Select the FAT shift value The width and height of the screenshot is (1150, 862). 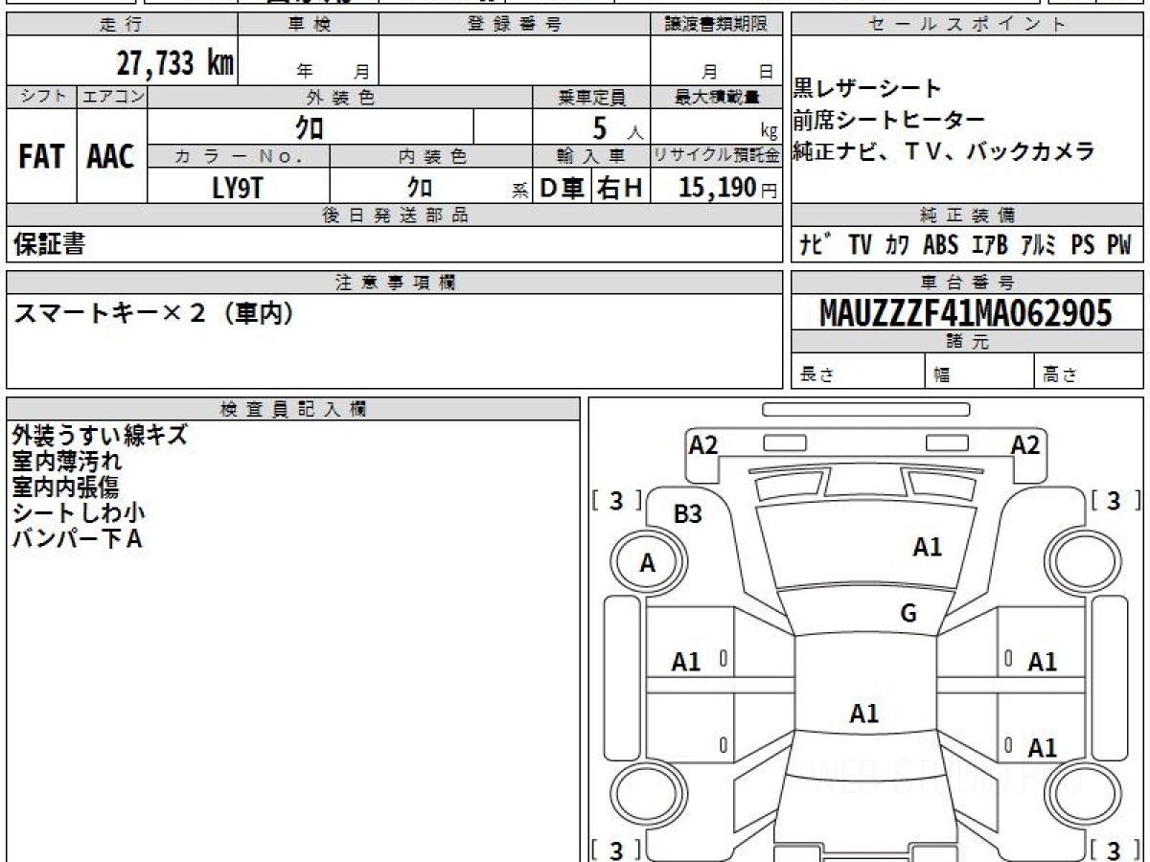pos(41,157)
